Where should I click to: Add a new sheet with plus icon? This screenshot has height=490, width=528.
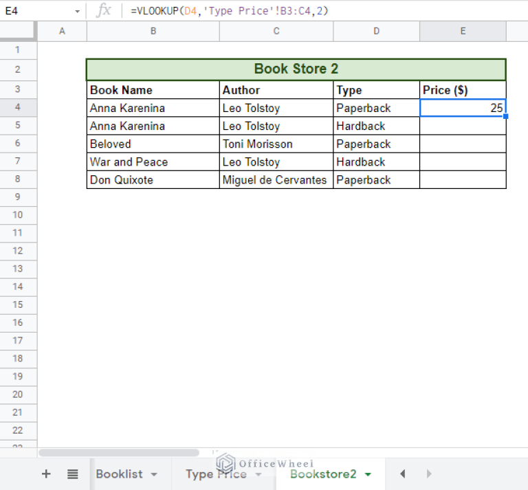46,474
